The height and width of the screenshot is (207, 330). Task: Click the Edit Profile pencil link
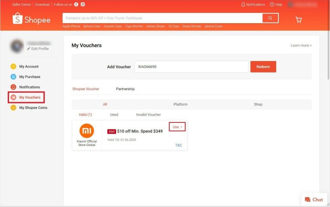pyautogui.click(x=38, y=49)
